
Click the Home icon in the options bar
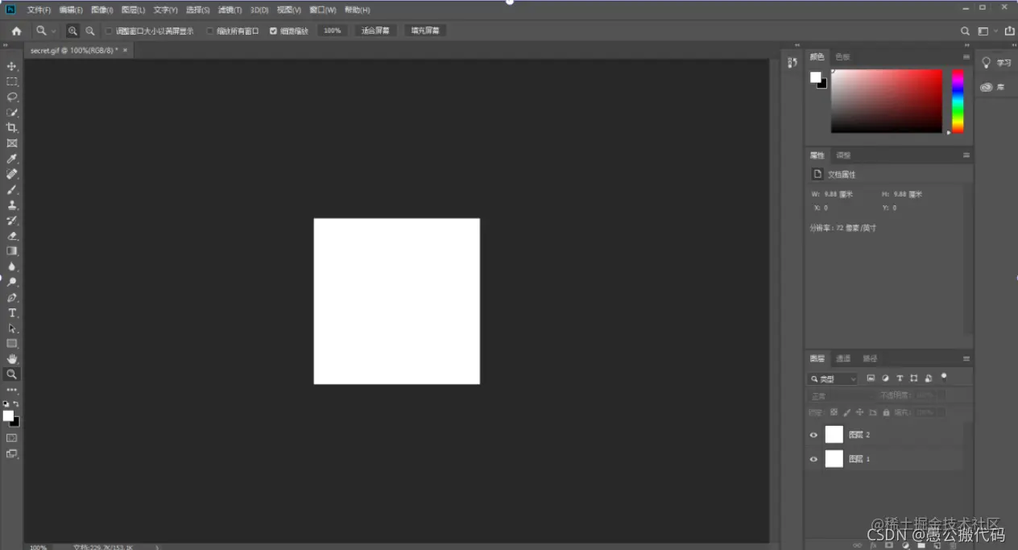pyautogui.click(x=16, y=31)
